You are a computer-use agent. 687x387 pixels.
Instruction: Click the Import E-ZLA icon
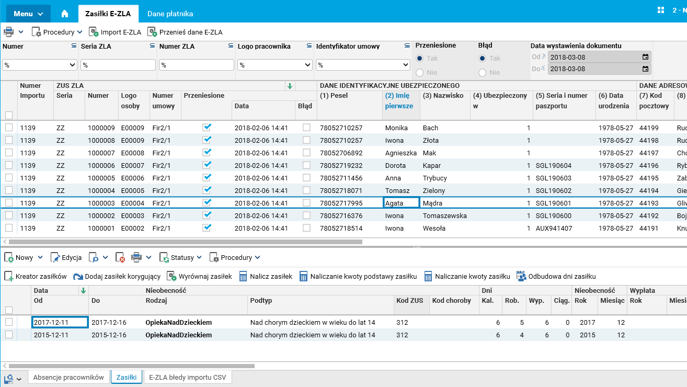coord(94,32)
